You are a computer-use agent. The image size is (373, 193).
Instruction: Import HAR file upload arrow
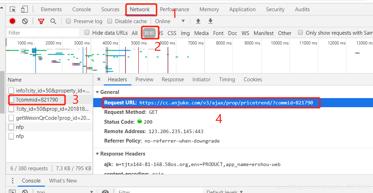coord(198,21)
